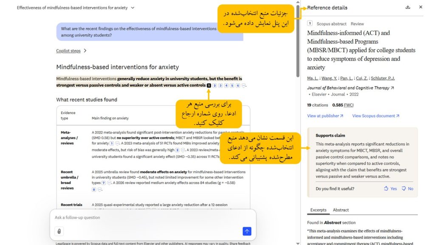
Task: Focus the Ask a follow-up question field
Action: [x=153, y=217]
